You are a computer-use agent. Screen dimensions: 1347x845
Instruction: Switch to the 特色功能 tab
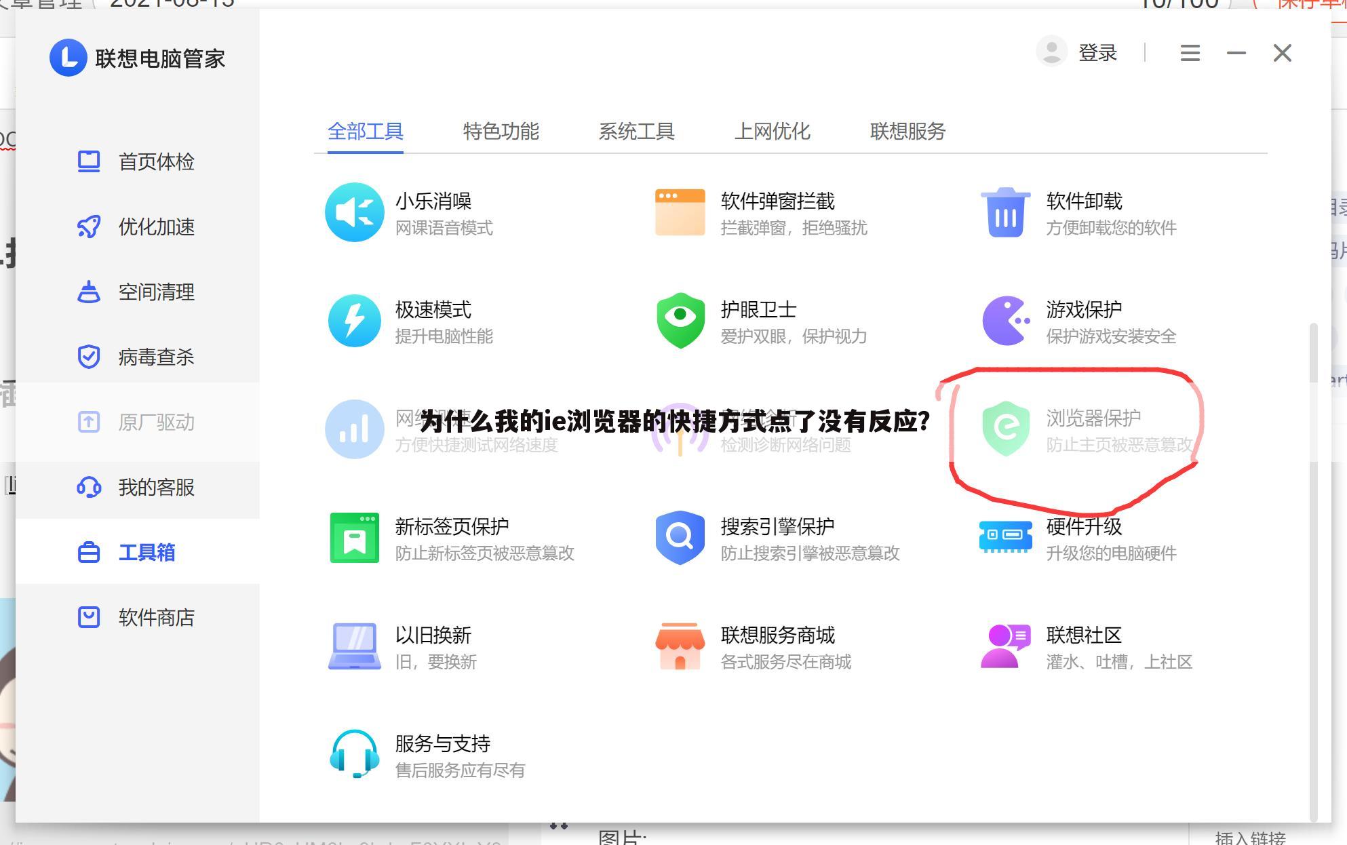501,131
